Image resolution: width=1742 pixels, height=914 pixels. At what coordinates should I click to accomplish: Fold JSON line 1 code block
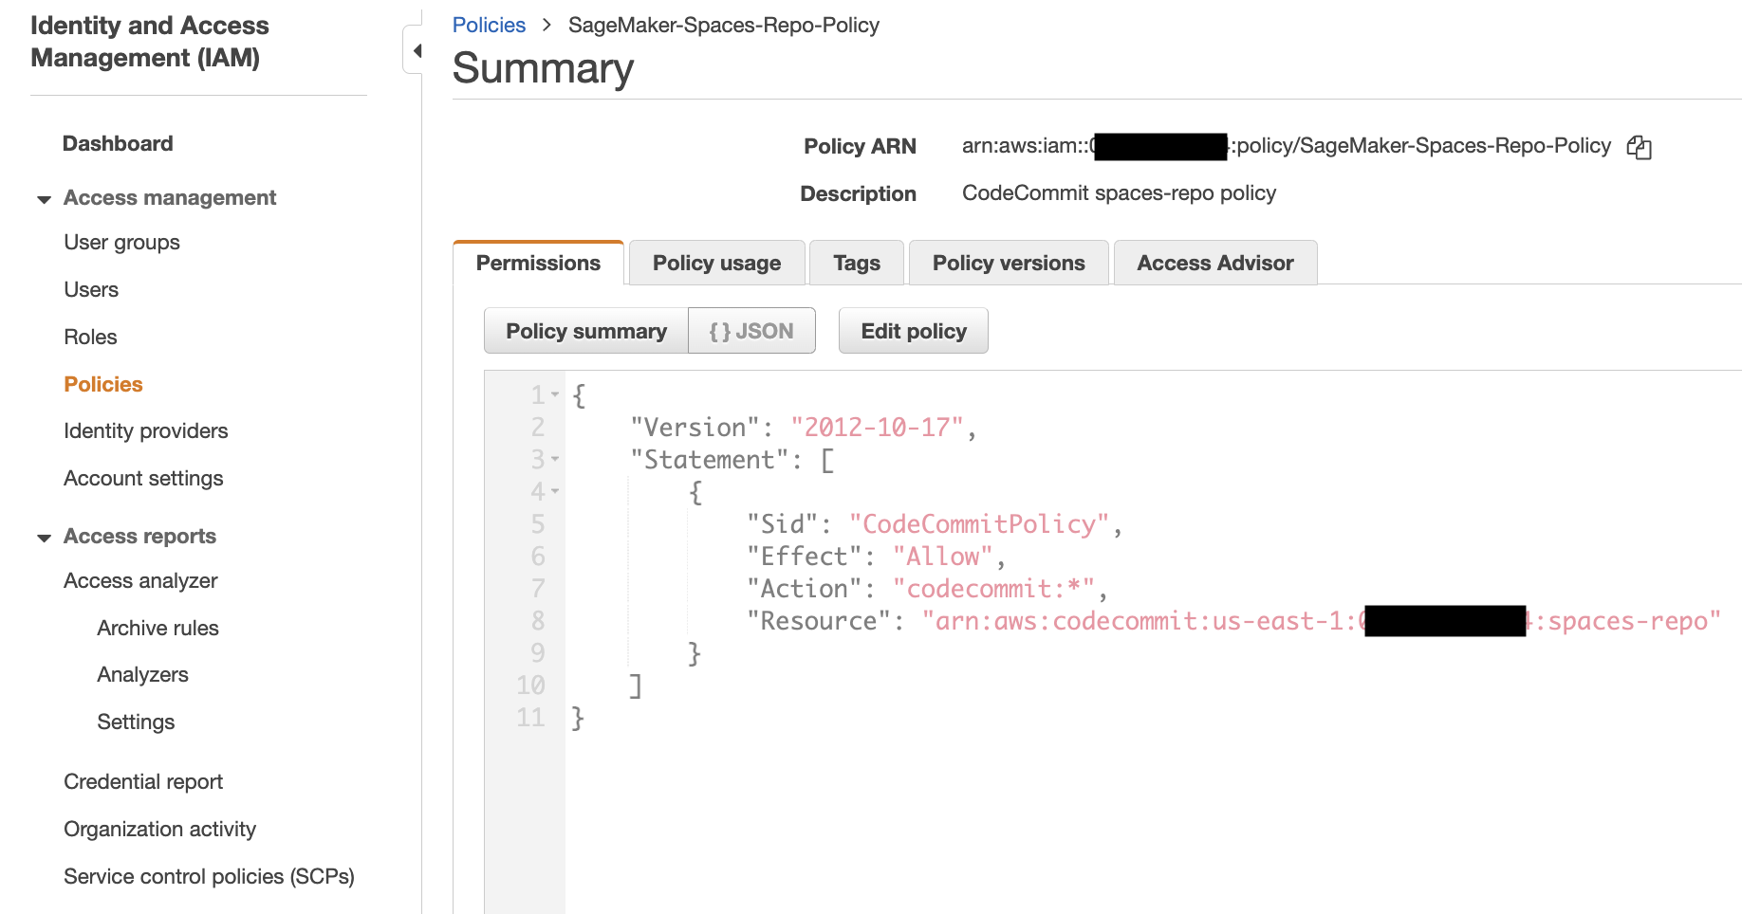pos(555,394)
